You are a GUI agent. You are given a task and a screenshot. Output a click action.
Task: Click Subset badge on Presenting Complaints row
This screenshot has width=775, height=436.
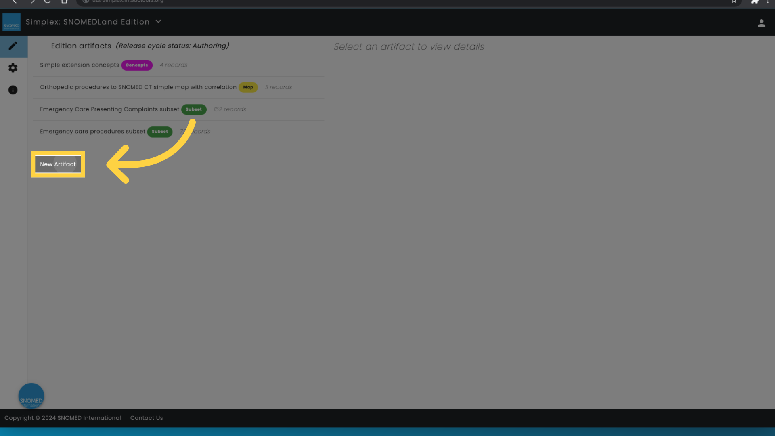194,109
